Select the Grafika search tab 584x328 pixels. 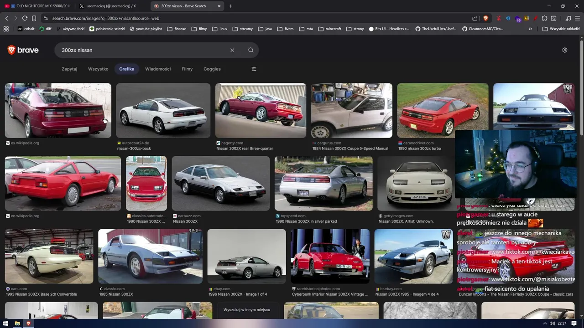point(126,69)
